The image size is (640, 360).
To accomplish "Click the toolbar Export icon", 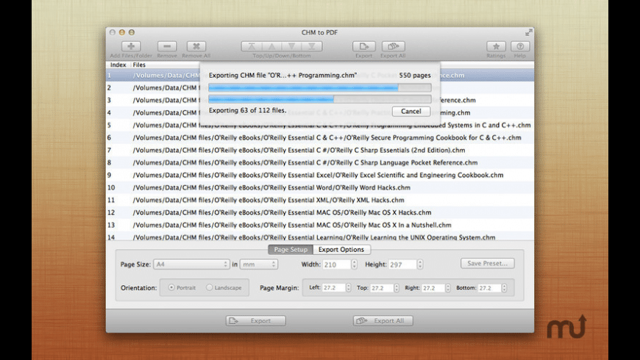I will pyautogui.click(x=363, y=46).
